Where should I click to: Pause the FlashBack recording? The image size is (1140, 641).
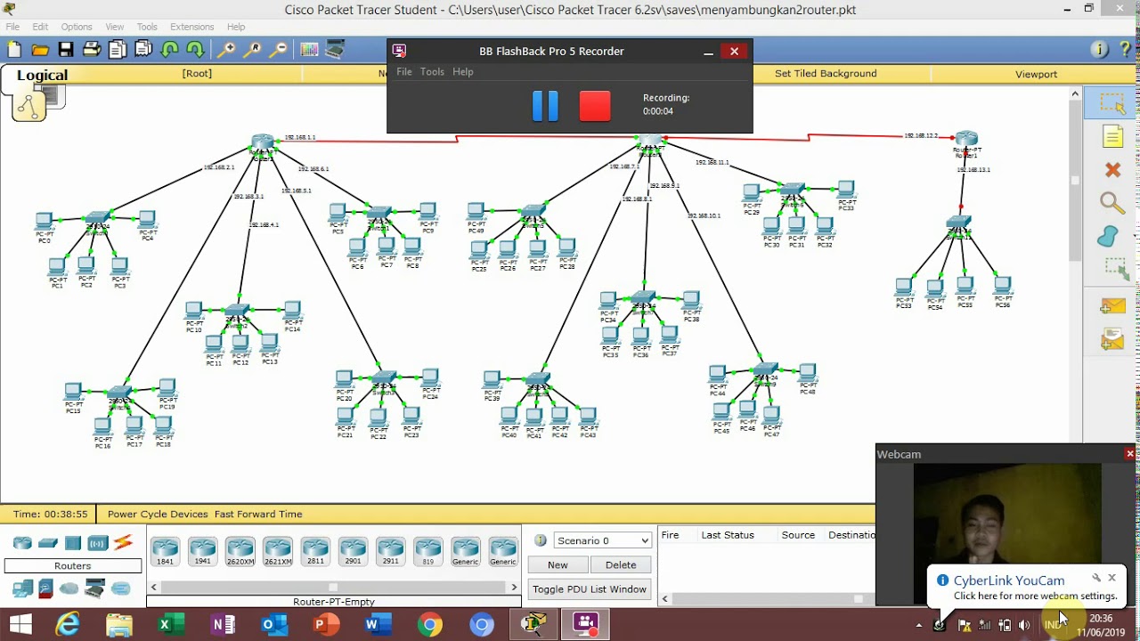point(545,106)
